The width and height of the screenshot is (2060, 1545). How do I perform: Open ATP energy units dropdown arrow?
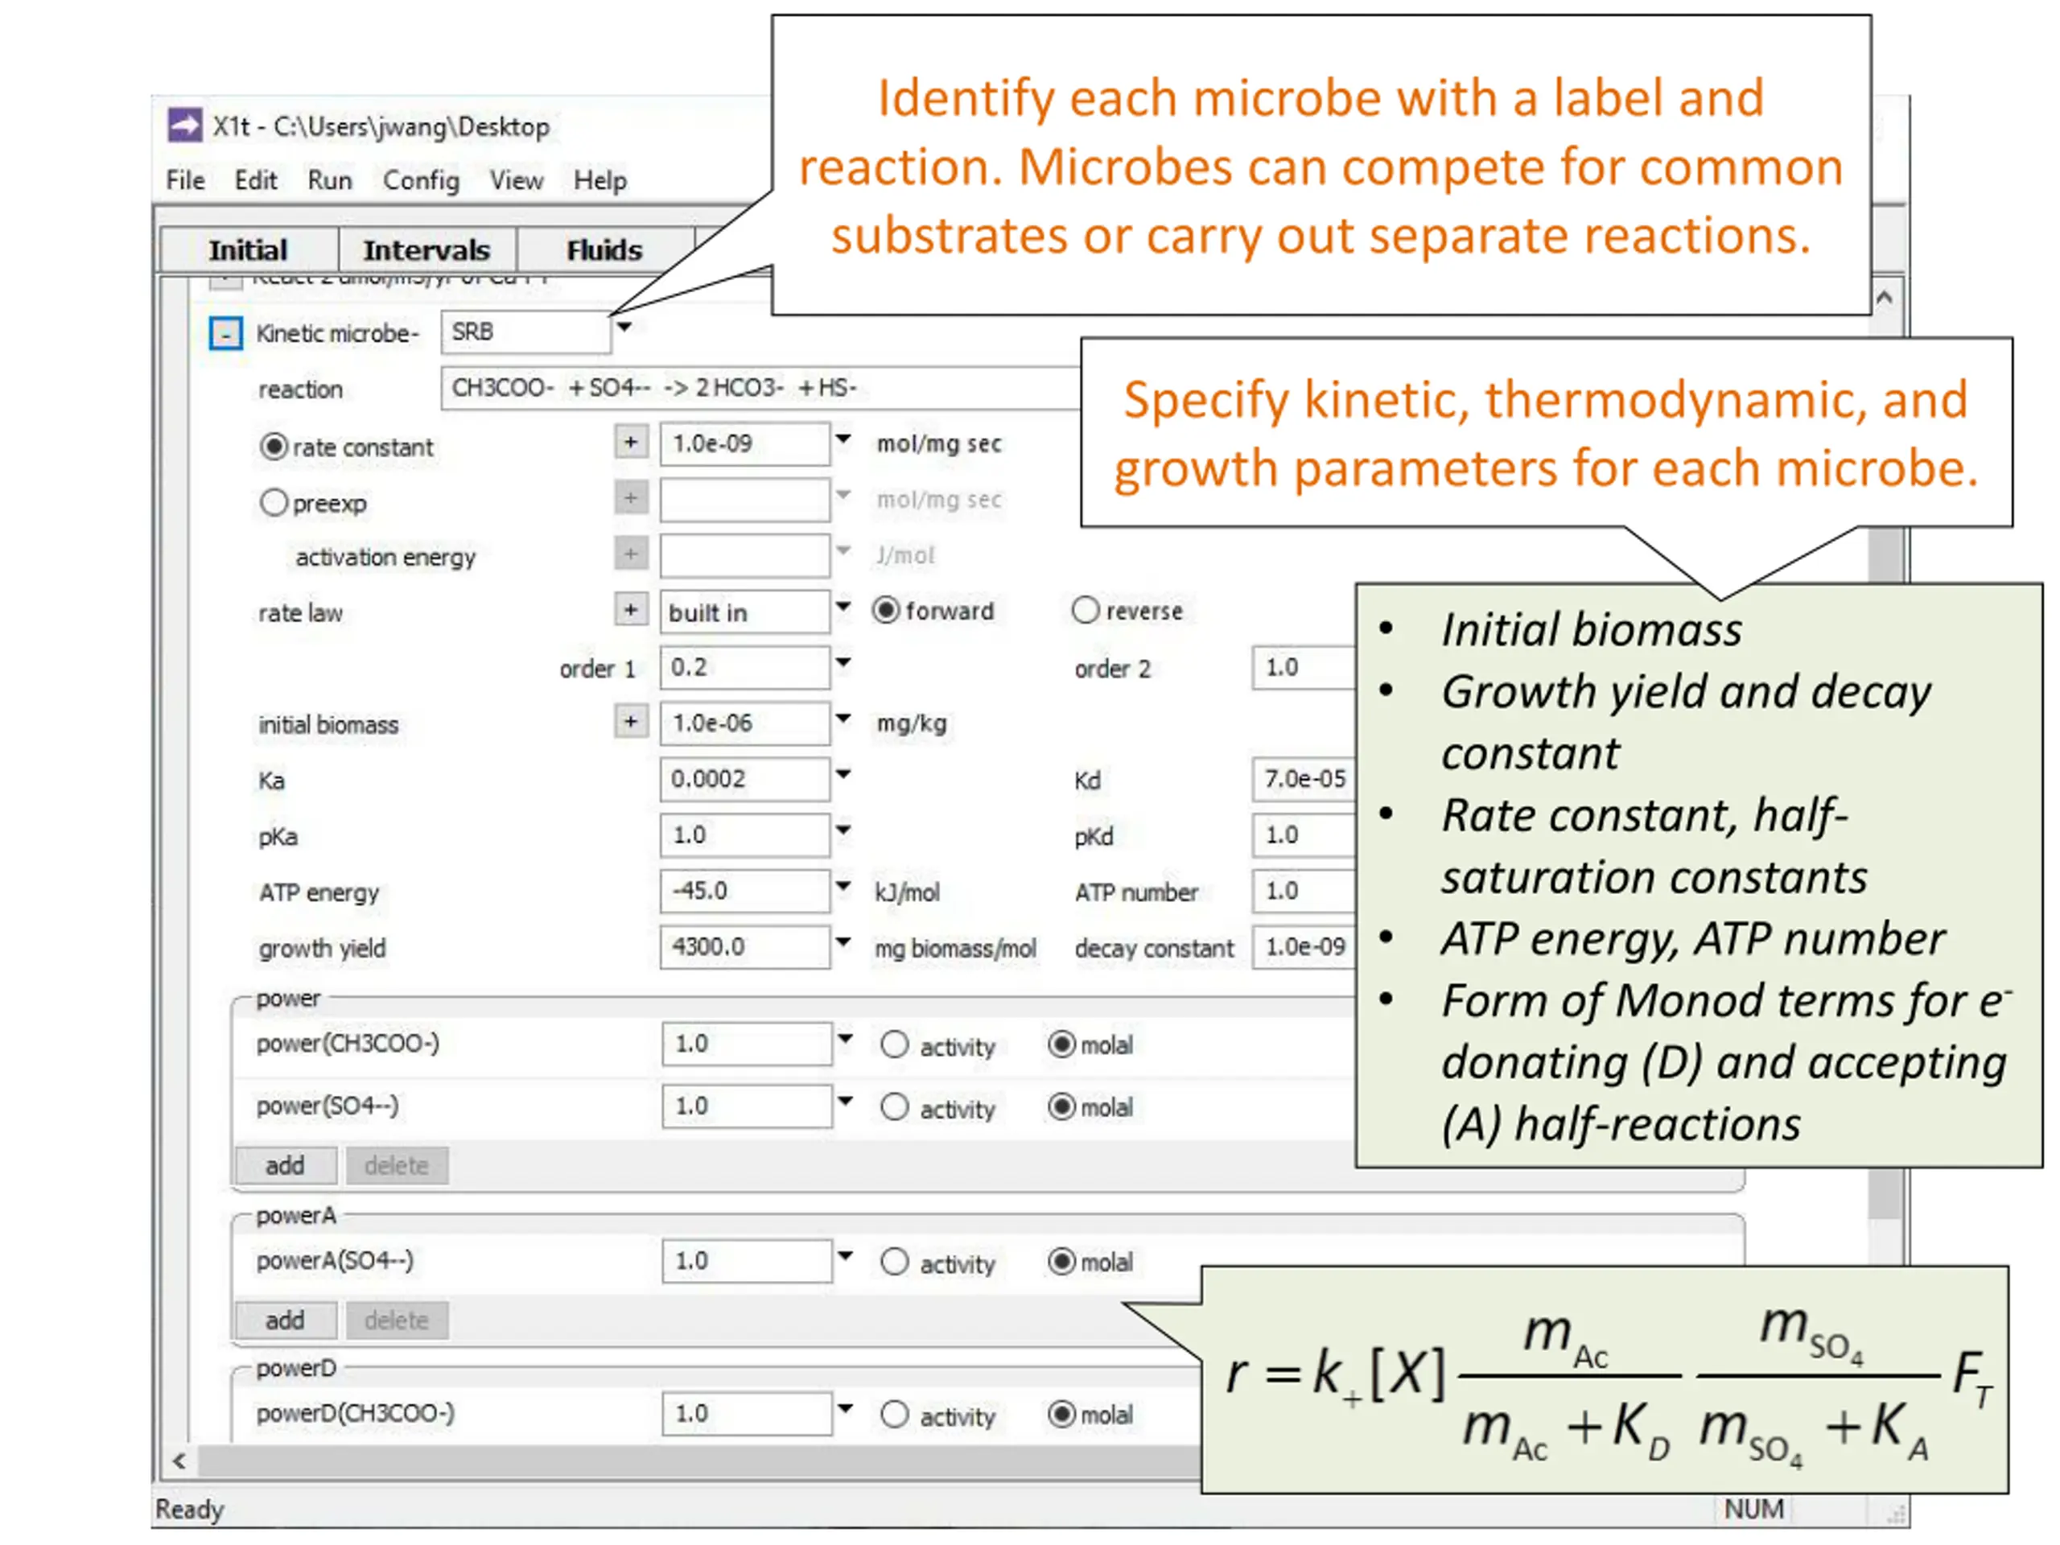point(843,886)
